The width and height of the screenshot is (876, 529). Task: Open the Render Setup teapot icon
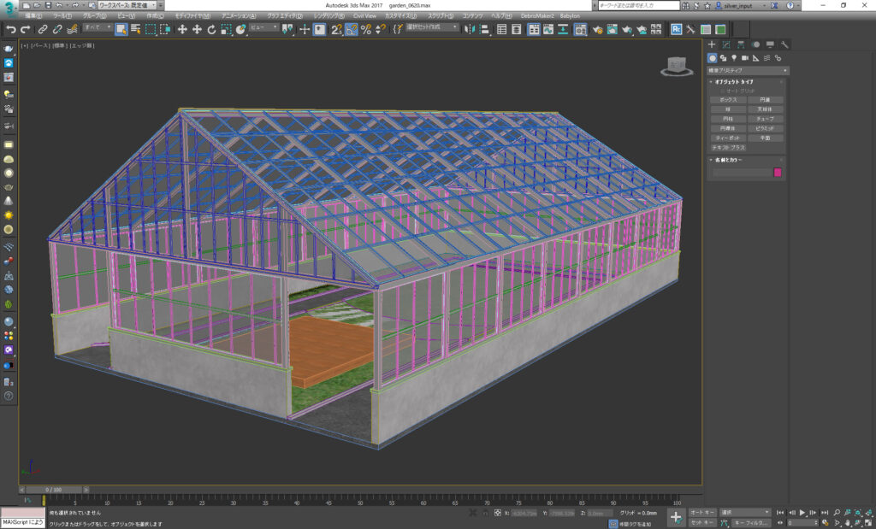(596, 29)
